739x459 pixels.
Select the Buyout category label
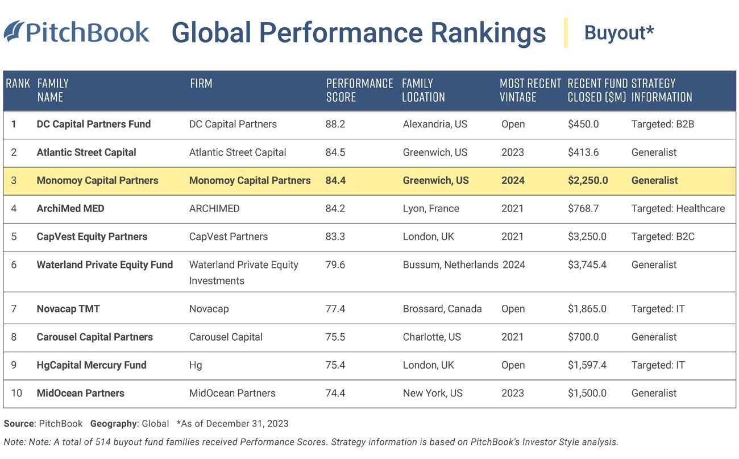tap(618, 33)
